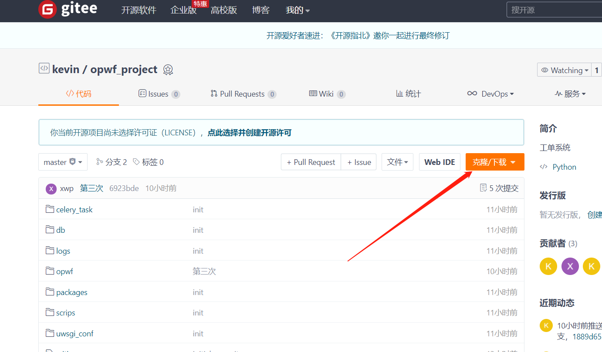
Task: Open 博客 in the top navigation
Action: 261,10
